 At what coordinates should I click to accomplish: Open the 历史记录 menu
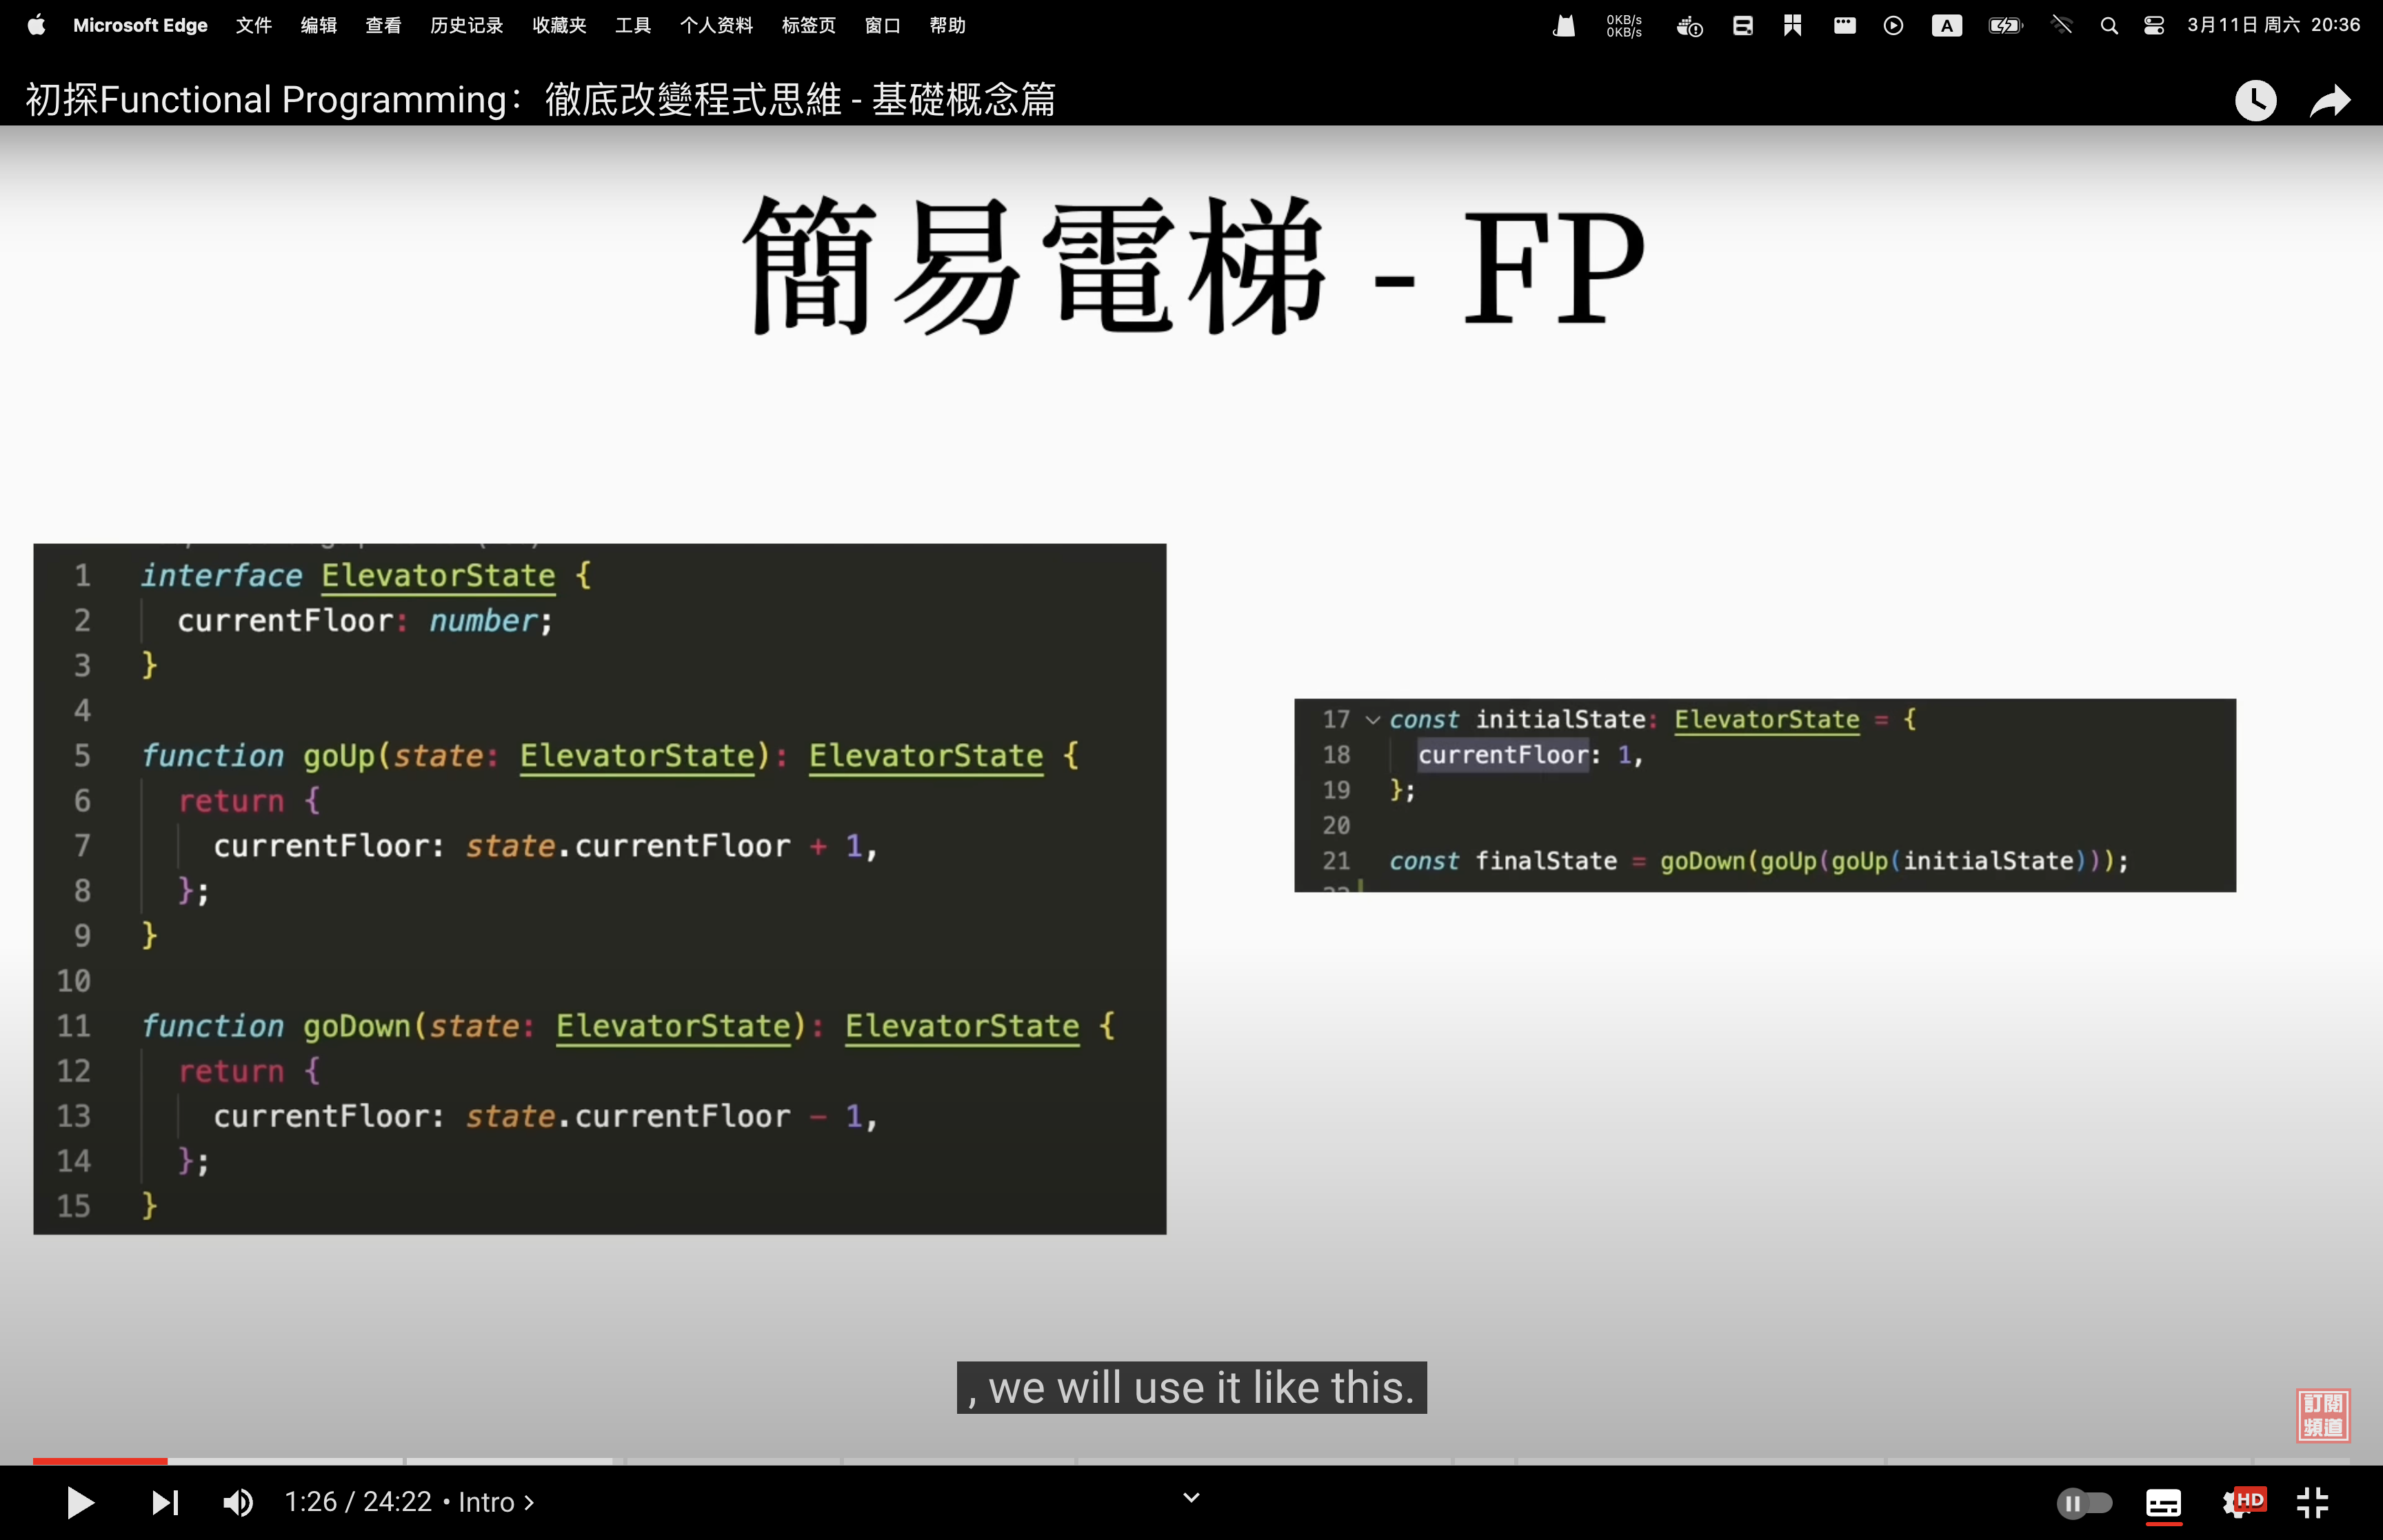[467, 25]
